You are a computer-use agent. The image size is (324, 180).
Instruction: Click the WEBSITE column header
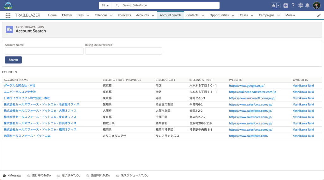[235, 80]
